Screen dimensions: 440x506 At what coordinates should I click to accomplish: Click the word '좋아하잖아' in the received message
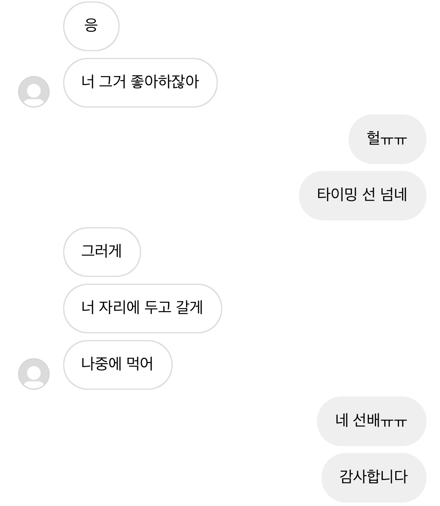[x=165, y=82]
